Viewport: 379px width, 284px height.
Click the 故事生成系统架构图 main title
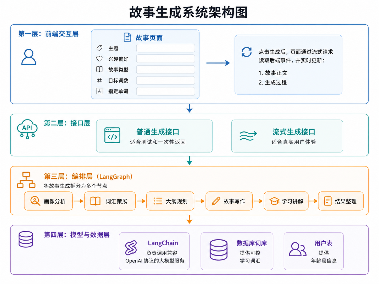188,12
